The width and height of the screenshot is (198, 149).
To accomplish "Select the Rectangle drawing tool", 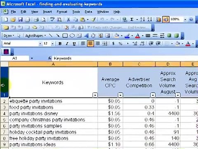I will [x=65, y=36].
